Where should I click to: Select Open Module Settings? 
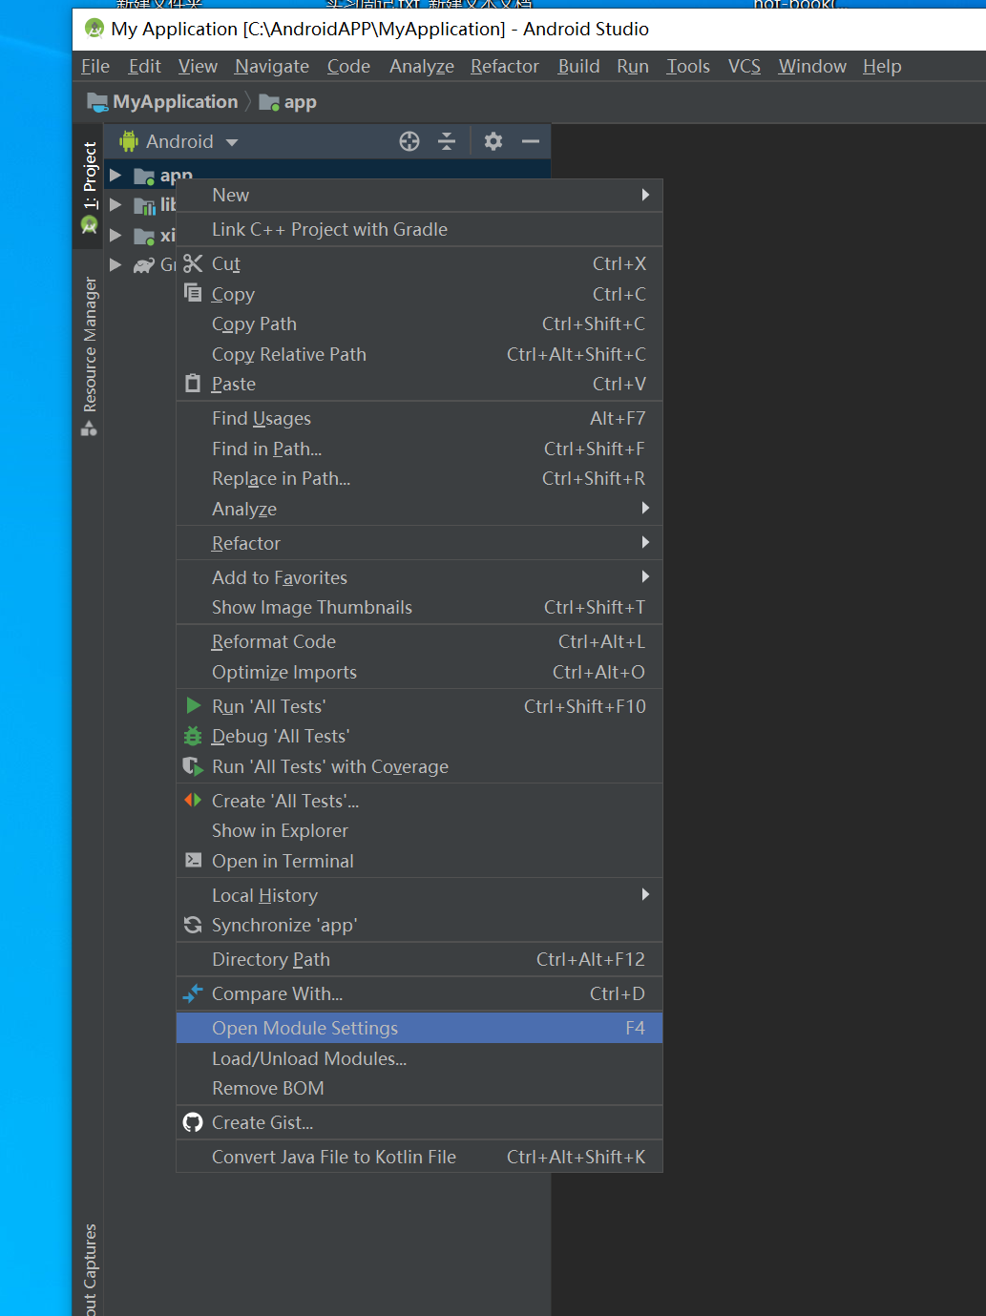pos(419,1028)
